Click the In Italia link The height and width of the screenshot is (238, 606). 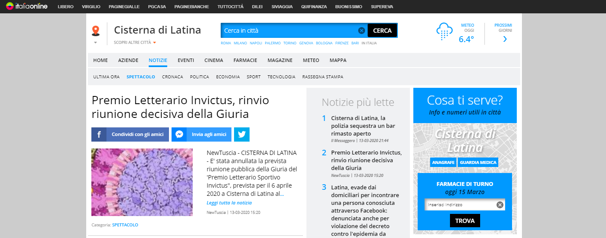tap(369, 43)
